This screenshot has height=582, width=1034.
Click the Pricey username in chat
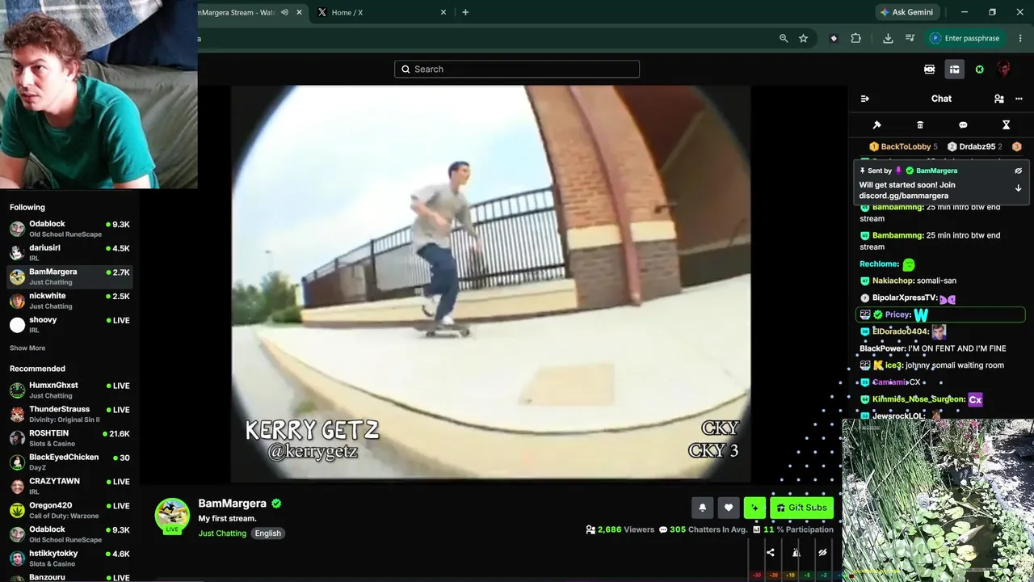897,314
